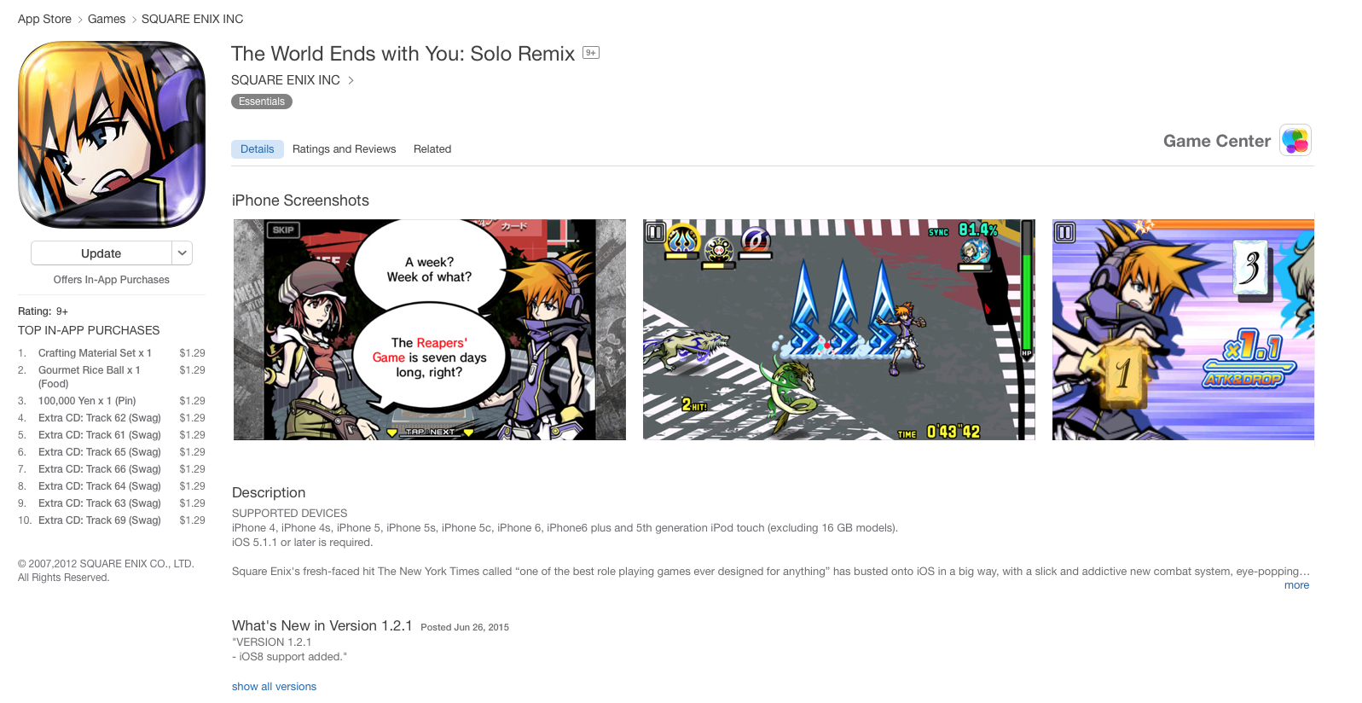Image resolution: width=1362 pixels, height=703 pixels.
Task: Click the 9+ age rating badge
Action: pyautogui.click(x=591, y=53)
